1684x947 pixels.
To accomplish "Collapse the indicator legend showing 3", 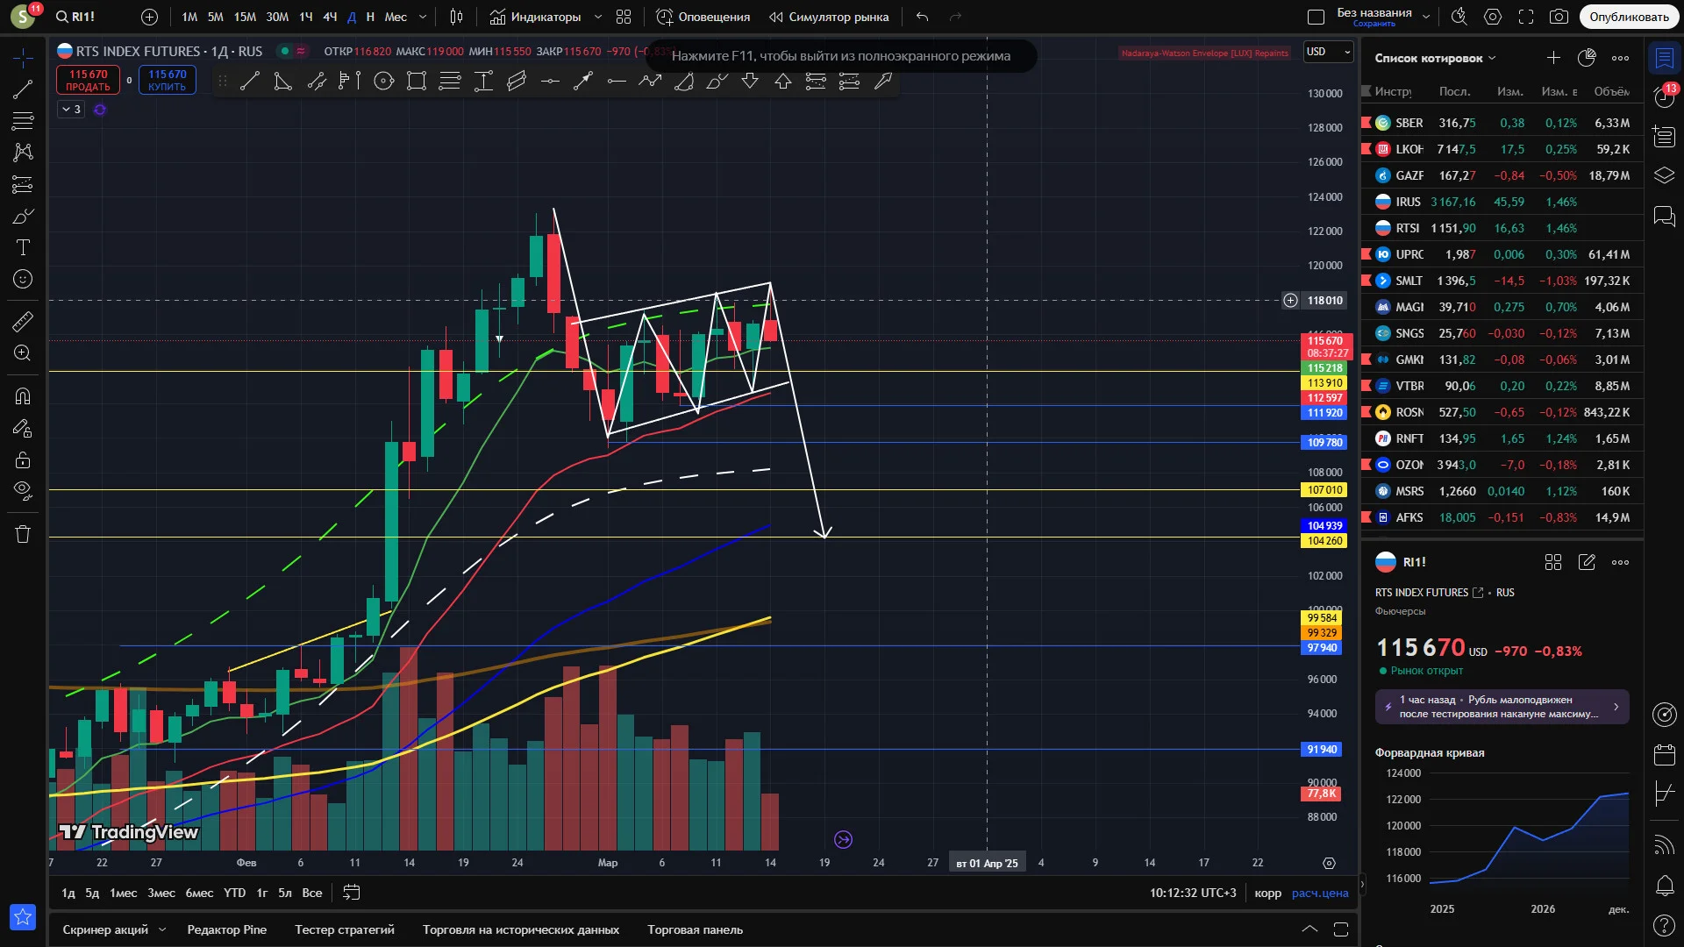I will [71, 110].
